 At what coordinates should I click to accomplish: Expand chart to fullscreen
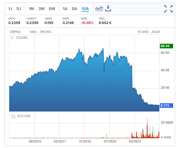[x=168, y=9]
